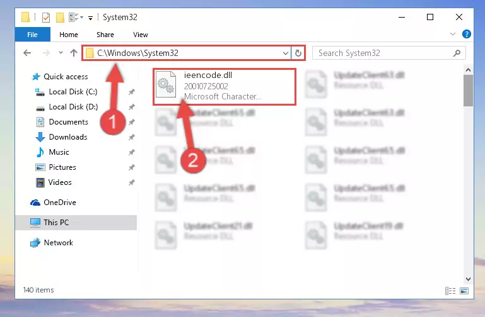
Task: Refresh the System32 folder view
Action: coord(298,53)
